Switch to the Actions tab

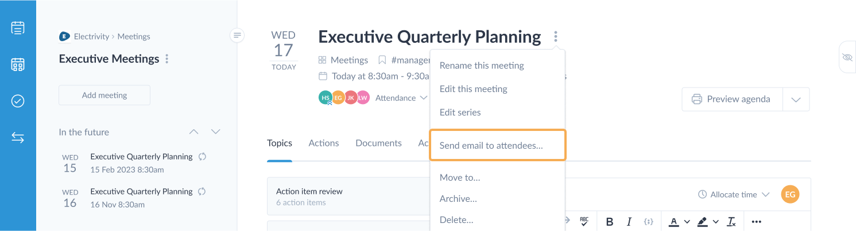tap(324, 143)
